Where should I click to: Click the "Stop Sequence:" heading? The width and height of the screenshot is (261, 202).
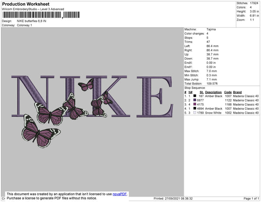[195, 88]
